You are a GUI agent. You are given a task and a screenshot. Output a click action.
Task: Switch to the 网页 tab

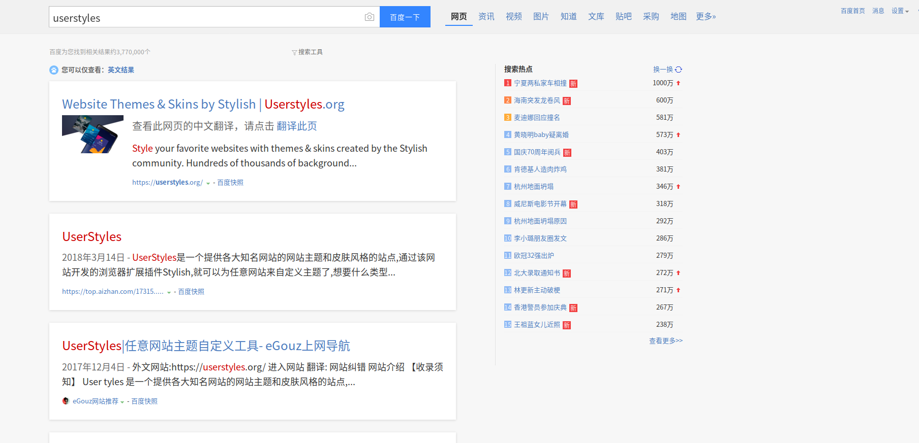point(459,17)
